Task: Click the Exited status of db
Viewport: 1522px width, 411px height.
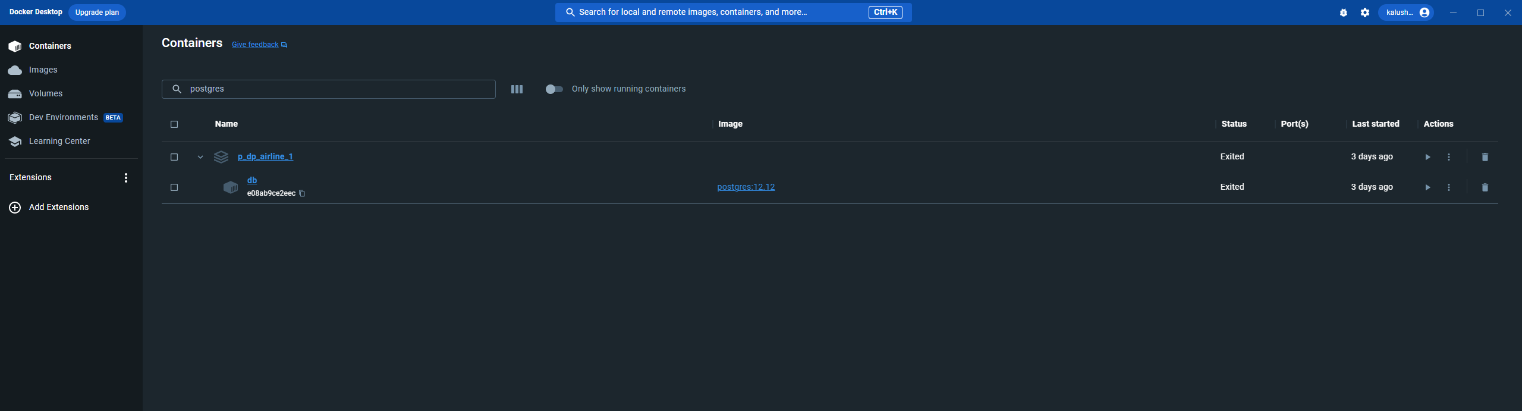Action: pos(1232,187)
